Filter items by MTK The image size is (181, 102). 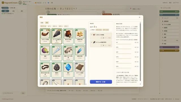click(x=66, y=26)
